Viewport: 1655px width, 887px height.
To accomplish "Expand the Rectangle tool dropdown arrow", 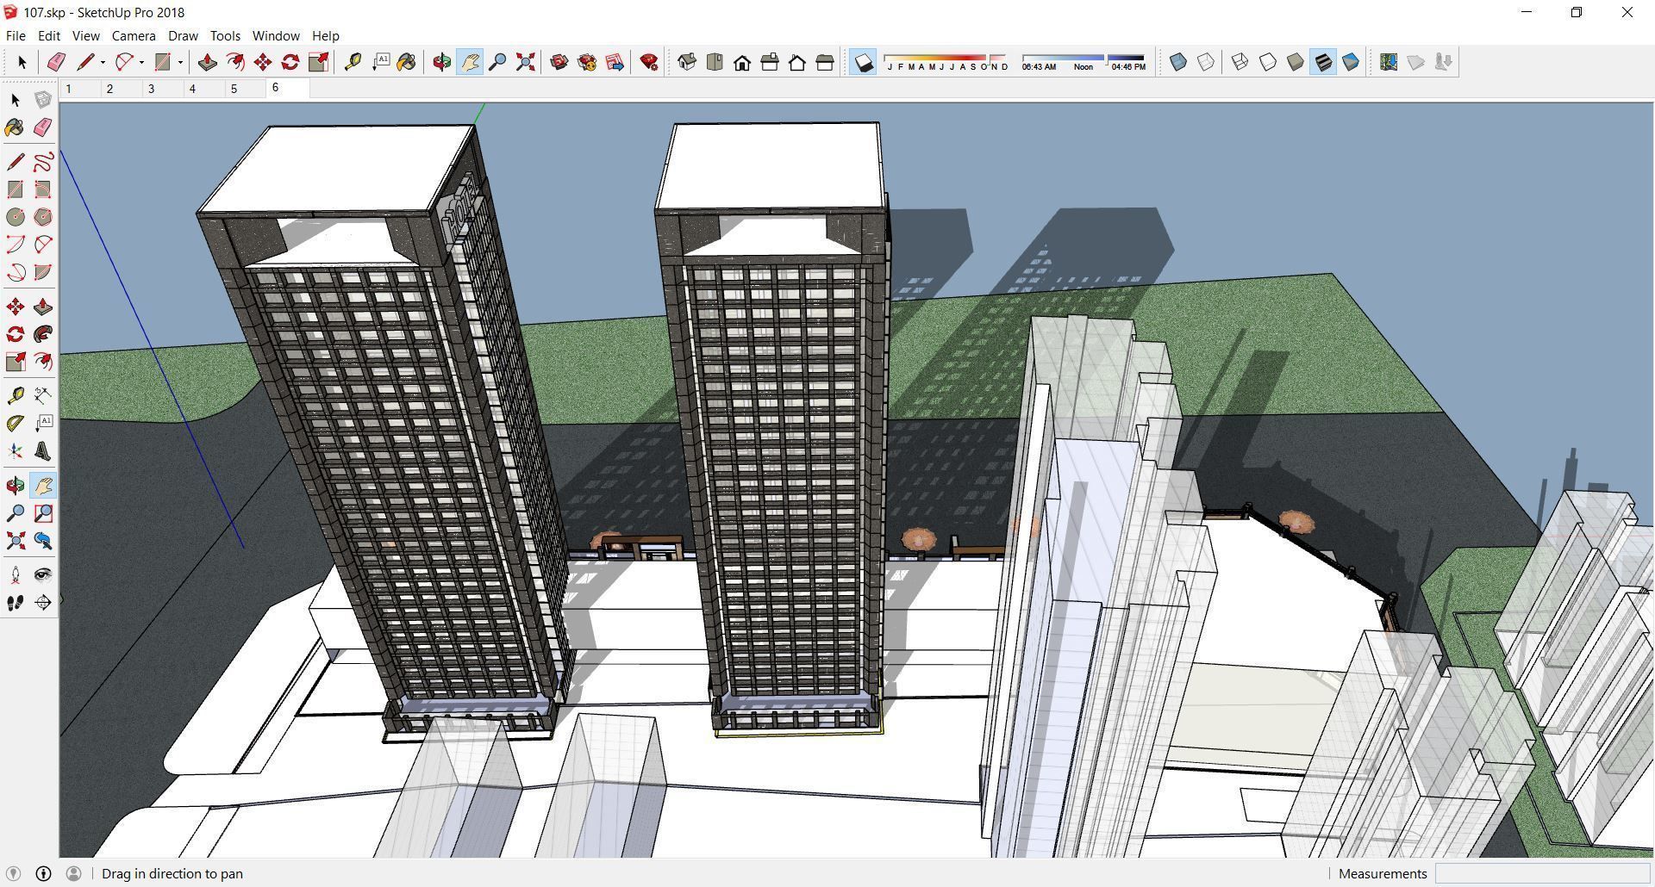I will [x=180, y=62].
